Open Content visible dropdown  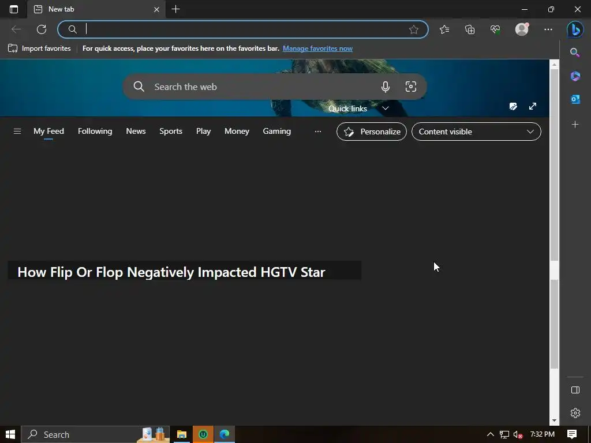(476, 132)
